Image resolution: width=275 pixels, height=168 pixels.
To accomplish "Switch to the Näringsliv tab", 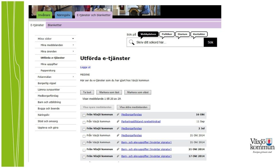I will coord(64,15).
